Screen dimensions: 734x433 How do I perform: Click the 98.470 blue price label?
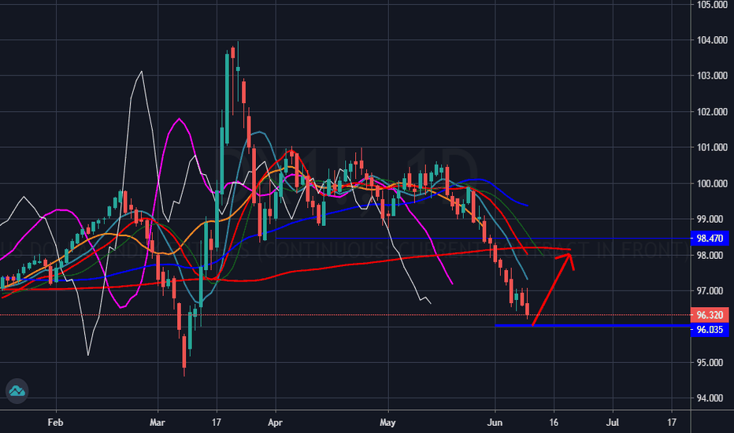[710, 239]
